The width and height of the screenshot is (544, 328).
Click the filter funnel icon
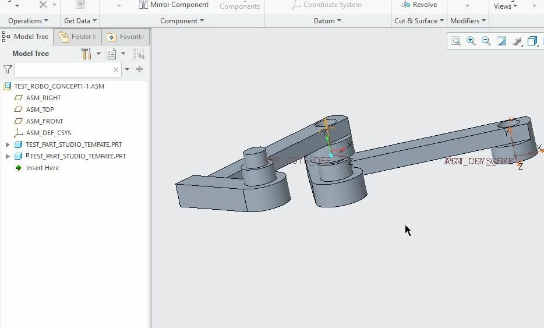(x=8, y=69)
